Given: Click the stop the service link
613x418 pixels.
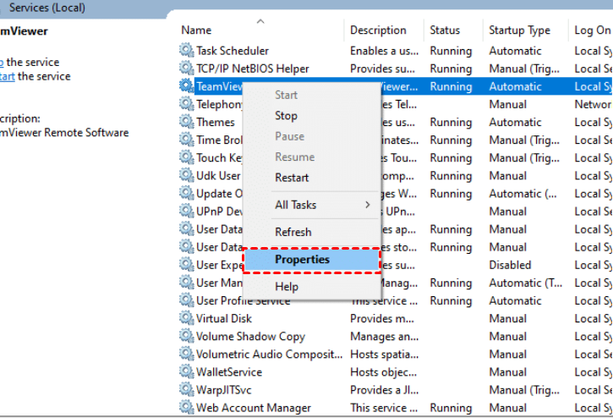Looking at the screenshot, I should (3, 62).
